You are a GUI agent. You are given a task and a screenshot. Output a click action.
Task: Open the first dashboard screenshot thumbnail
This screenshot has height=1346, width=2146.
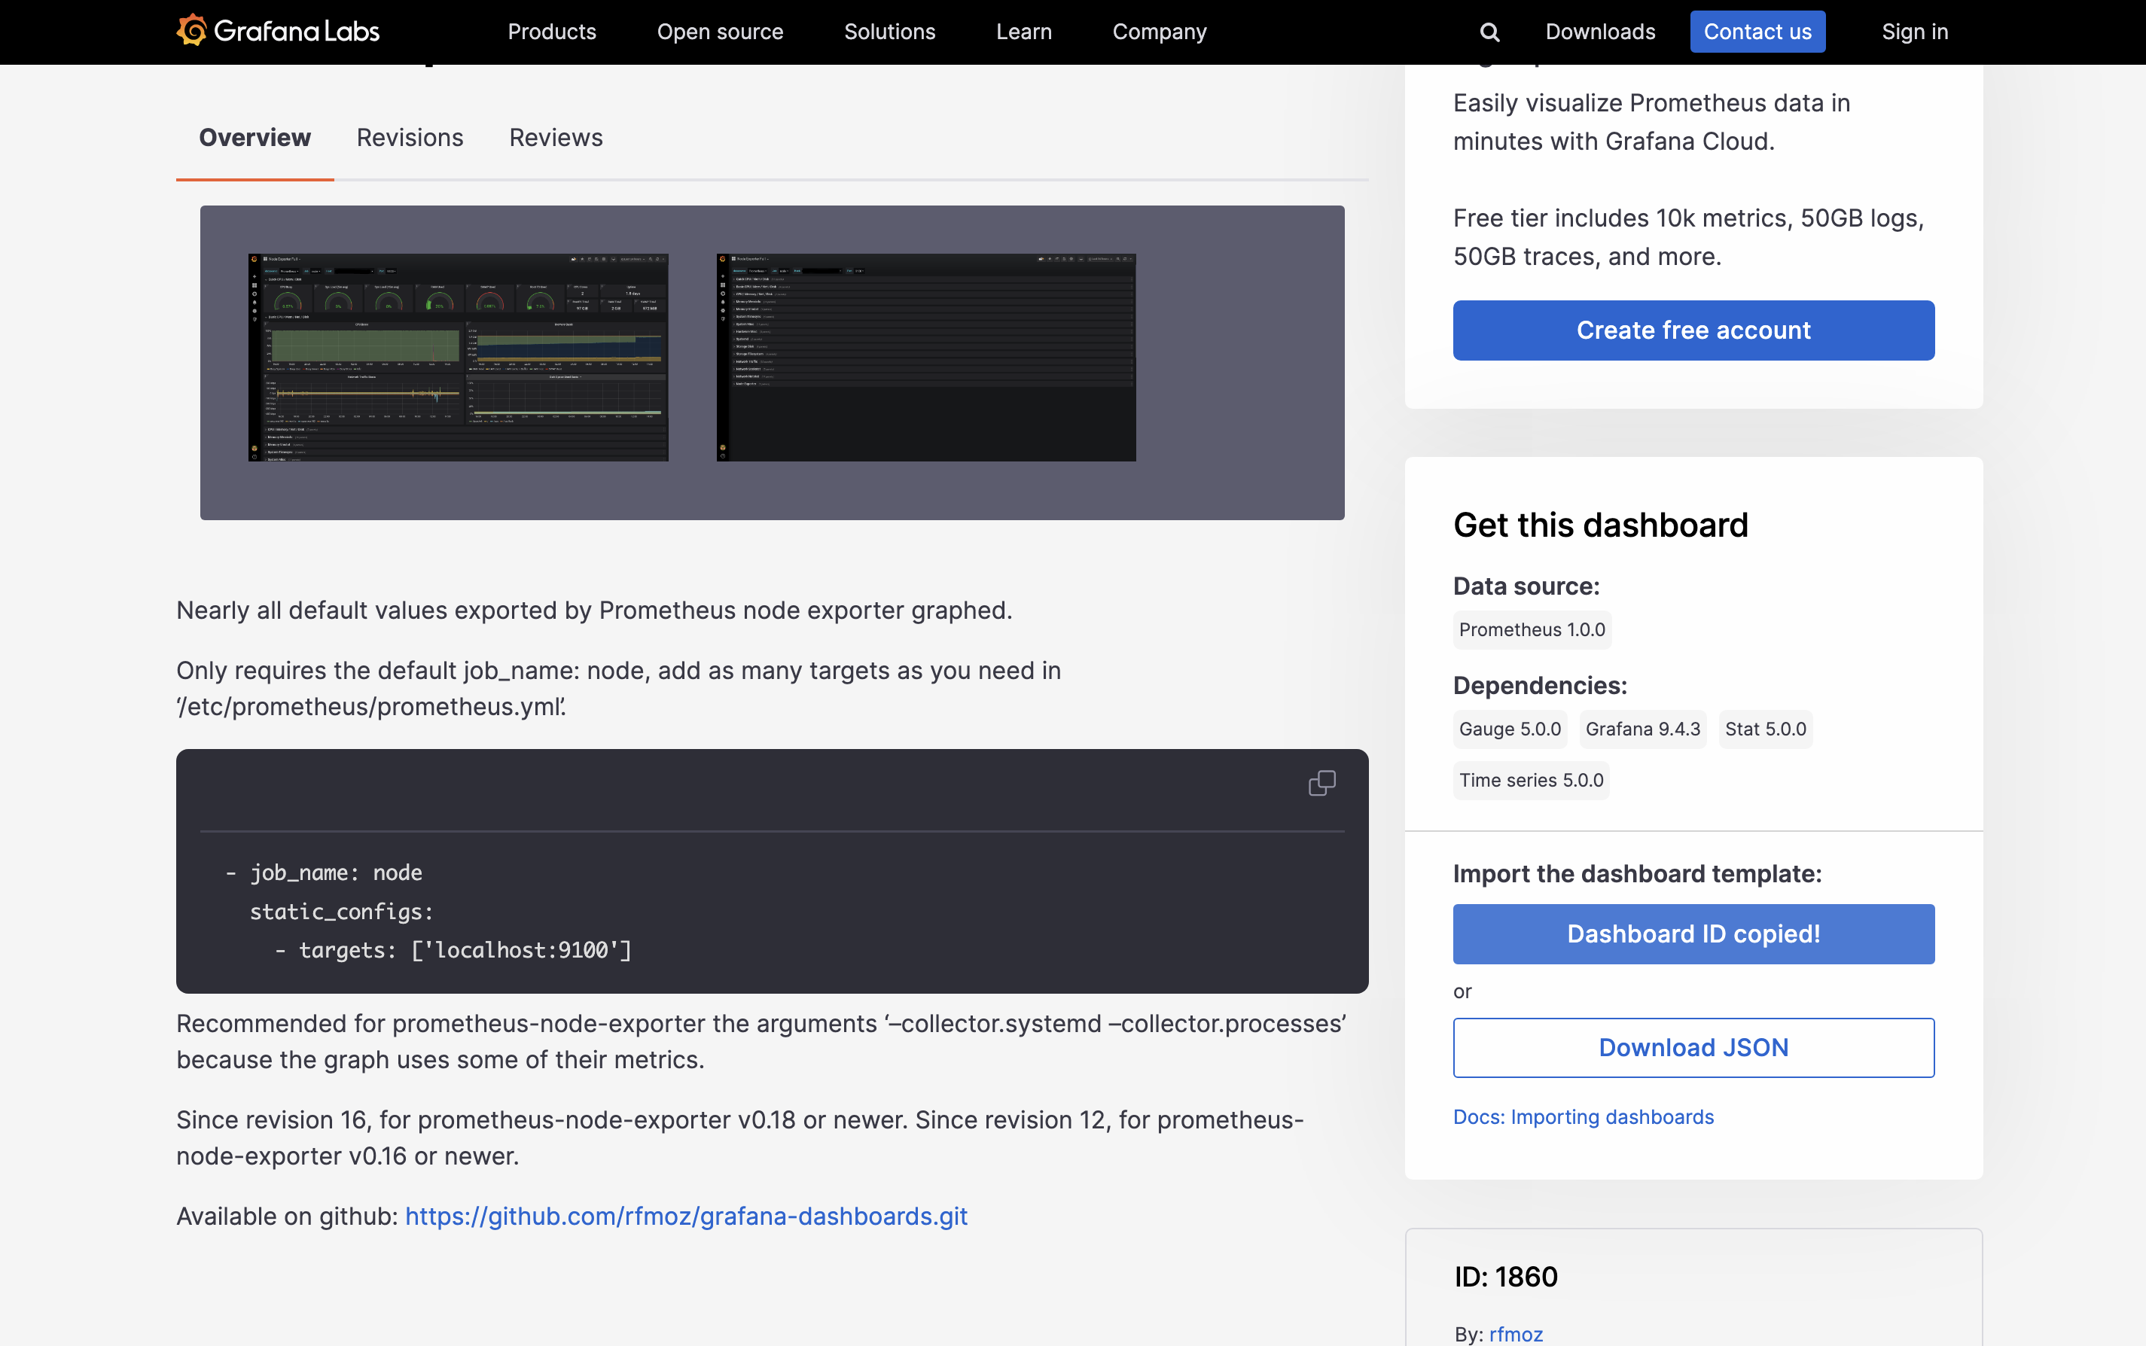click(x=458, y=358)
